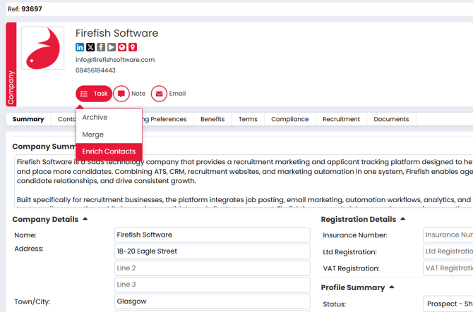473x312 pixels.
Task: Open the Facebook page icon
Action: point(101,47)
